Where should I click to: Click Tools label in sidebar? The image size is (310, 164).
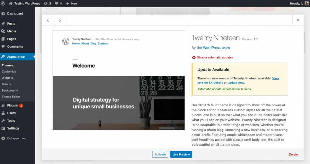click(x=11, y=121)
